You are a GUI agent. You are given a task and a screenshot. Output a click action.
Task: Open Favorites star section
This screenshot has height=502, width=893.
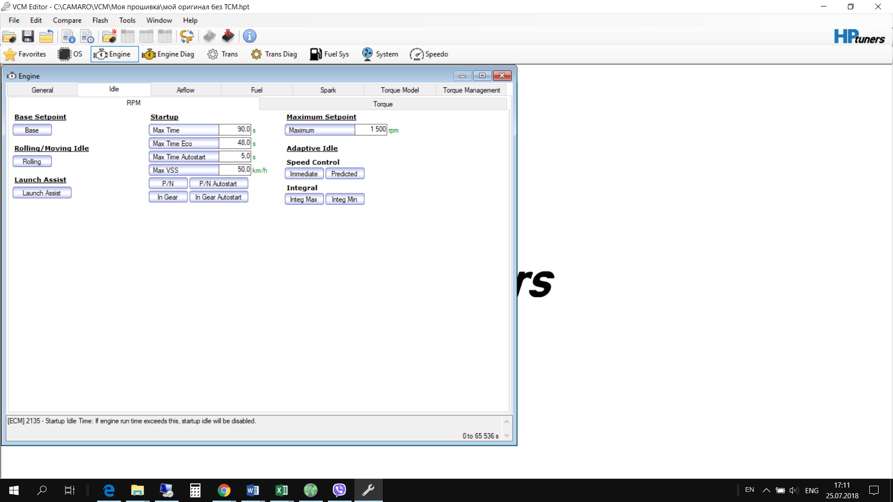[25, 54]
